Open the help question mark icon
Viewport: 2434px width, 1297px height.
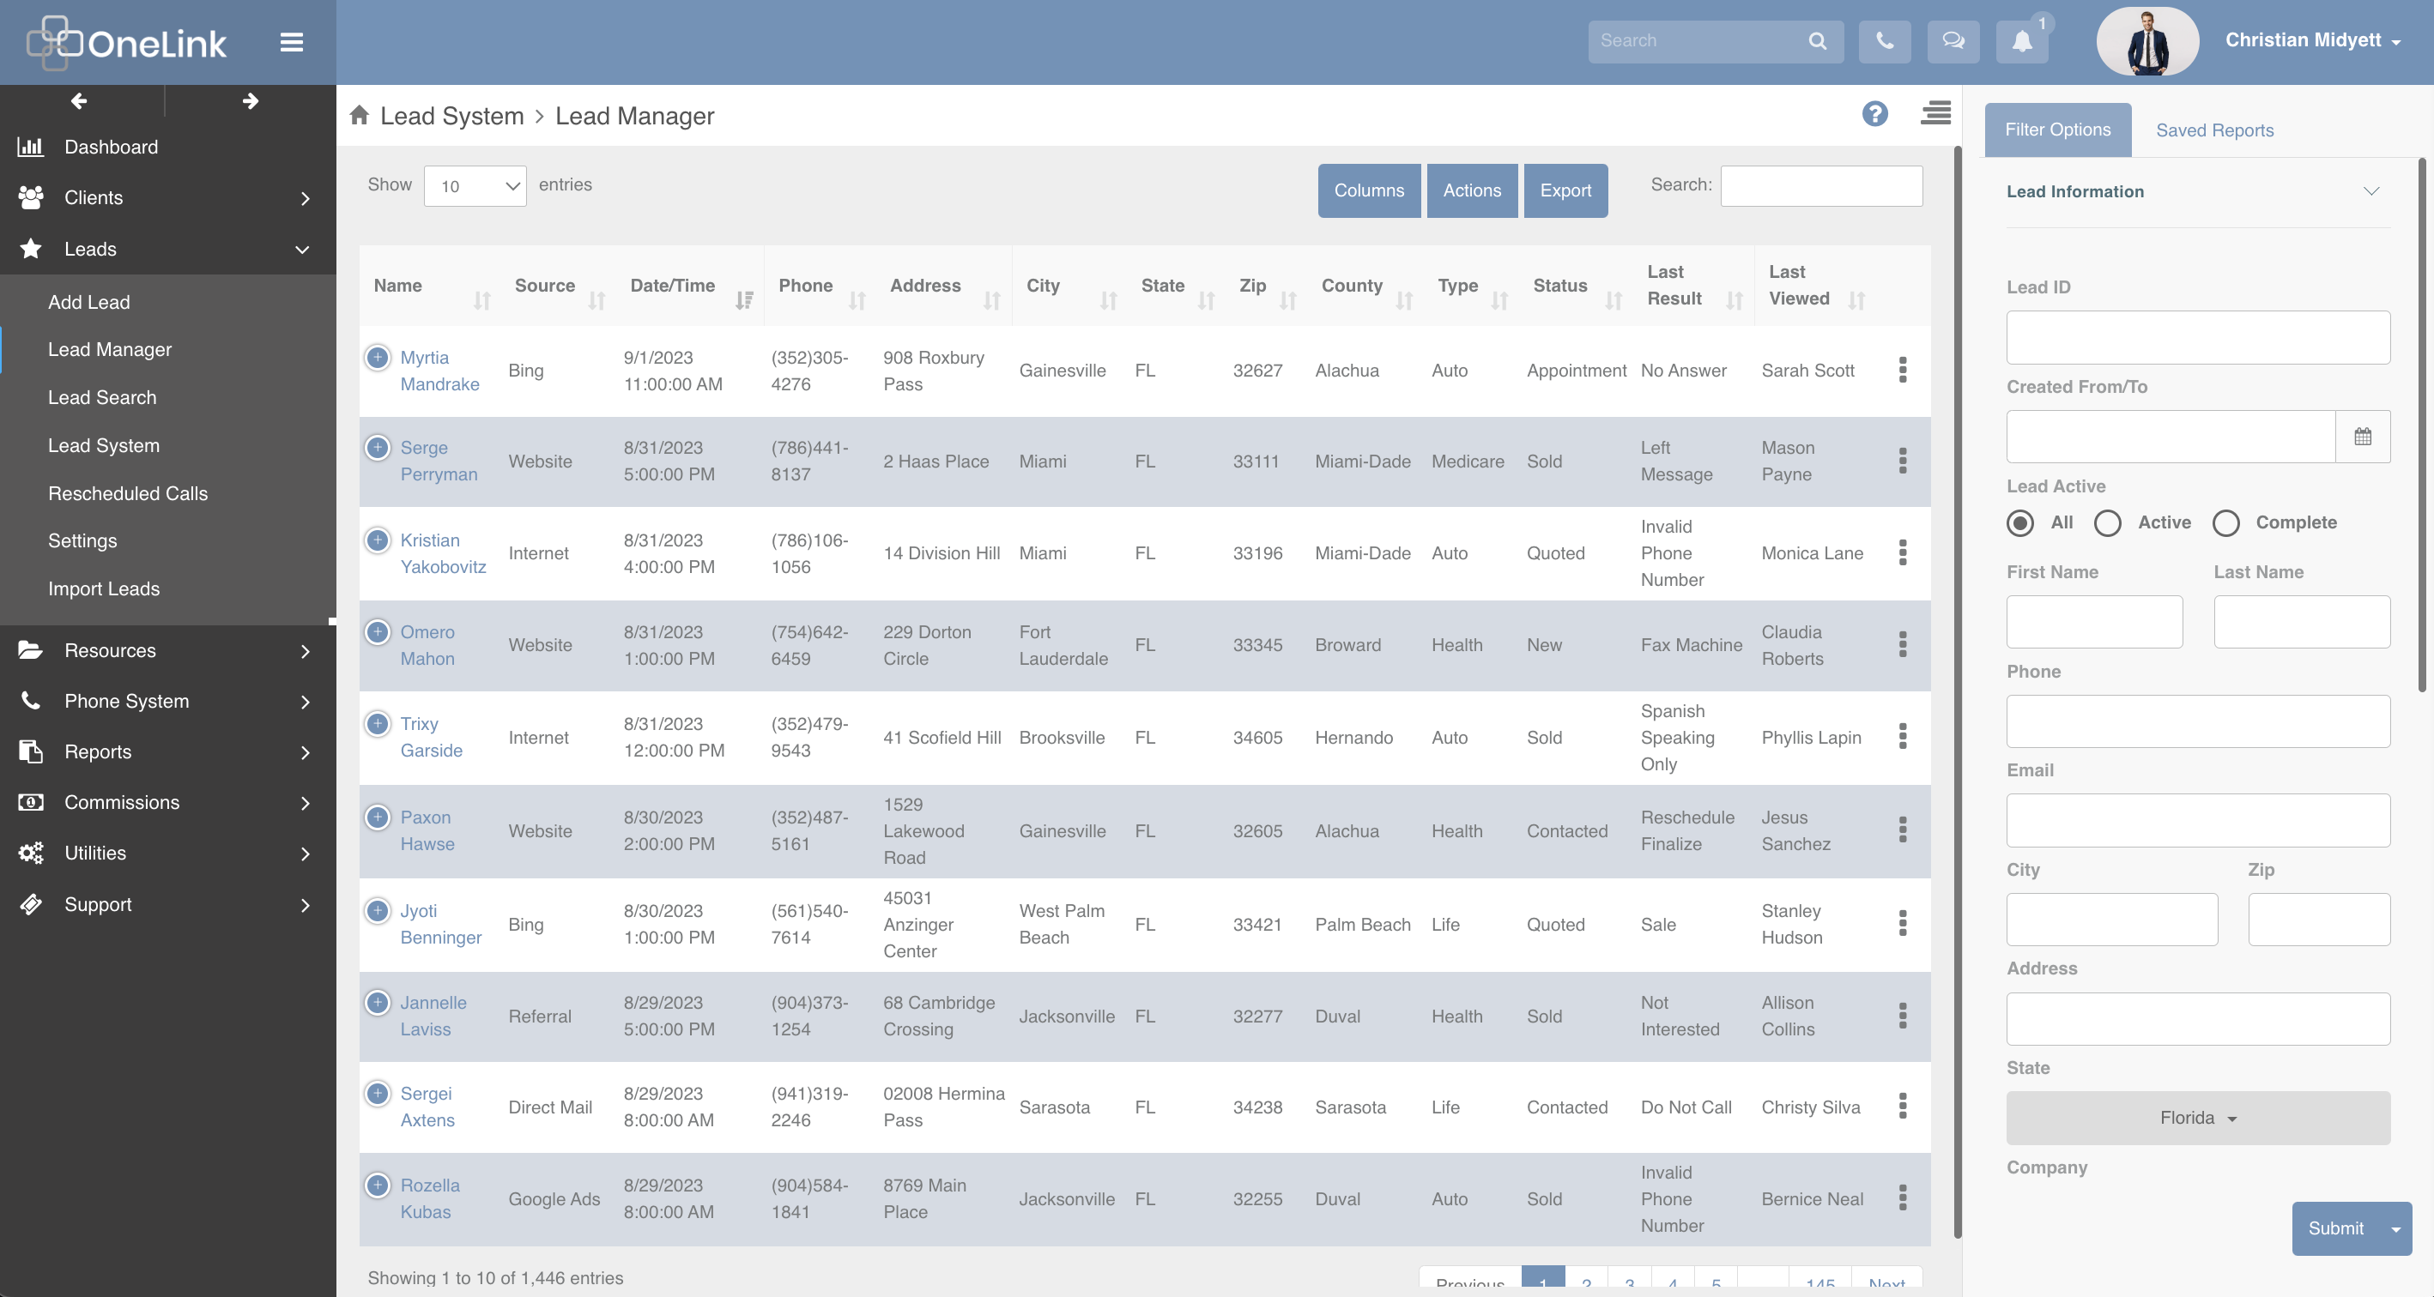pyautogui.click(x=1875, y=114)
